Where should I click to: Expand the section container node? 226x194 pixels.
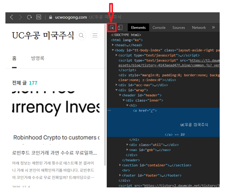point(120,165)
